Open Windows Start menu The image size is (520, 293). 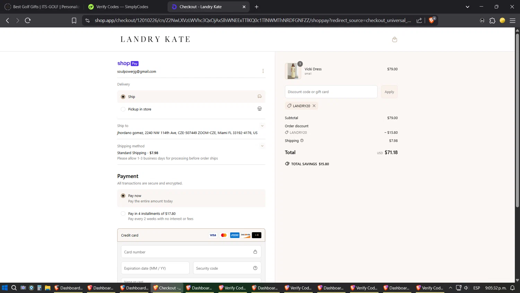click(5, 288)
